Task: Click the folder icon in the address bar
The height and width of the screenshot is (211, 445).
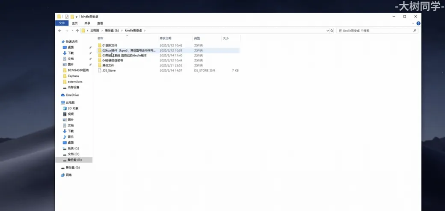Action: pos(83,31)
